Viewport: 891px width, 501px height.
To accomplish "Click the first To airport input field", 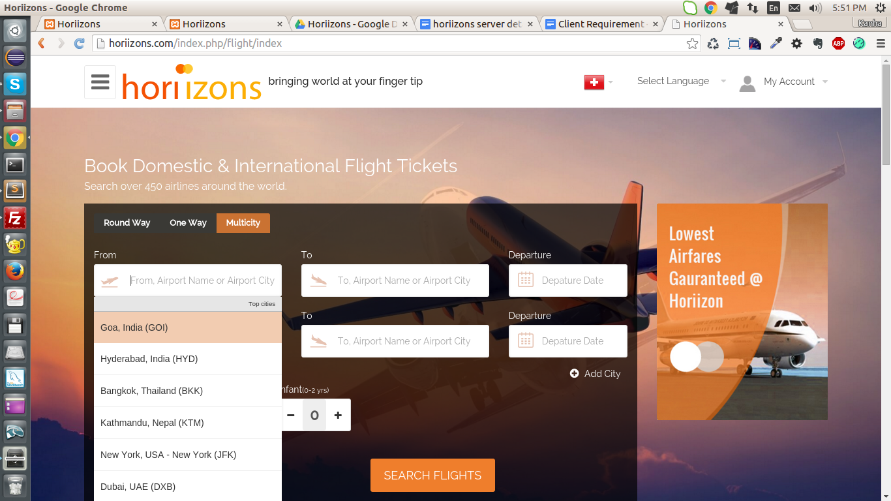I will (395, 281).
